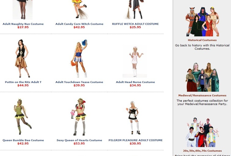Click the Historical Costumes group image
This screenshot has width=231, height=156.
202,21
